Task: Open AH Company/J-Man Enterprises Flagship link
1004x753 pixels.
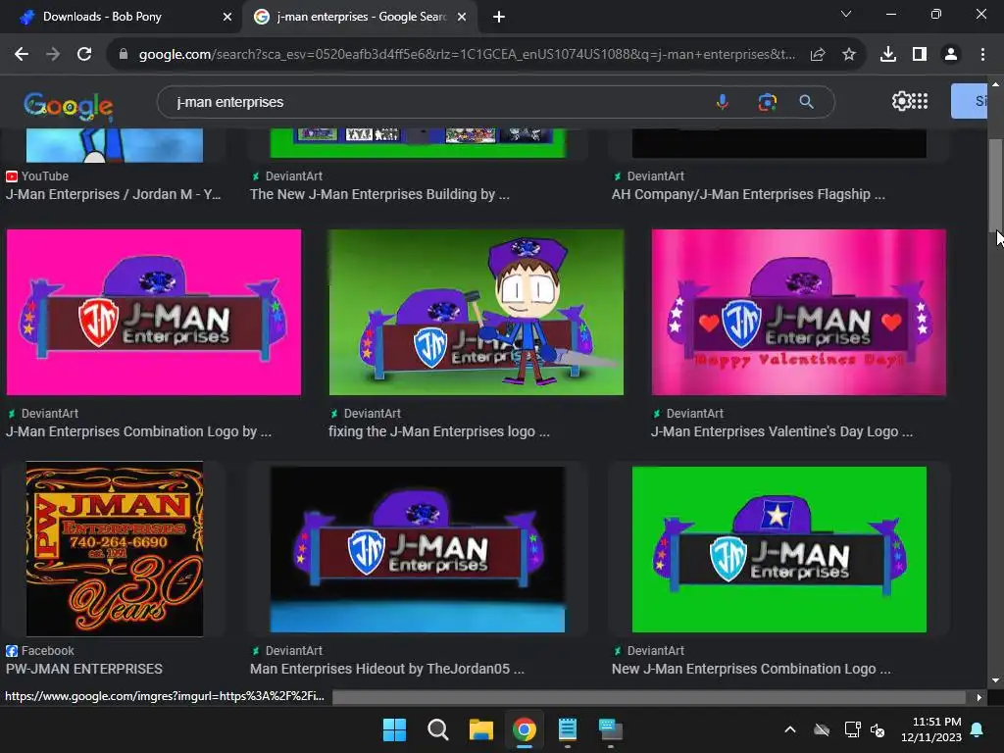Action: (748, 194)
